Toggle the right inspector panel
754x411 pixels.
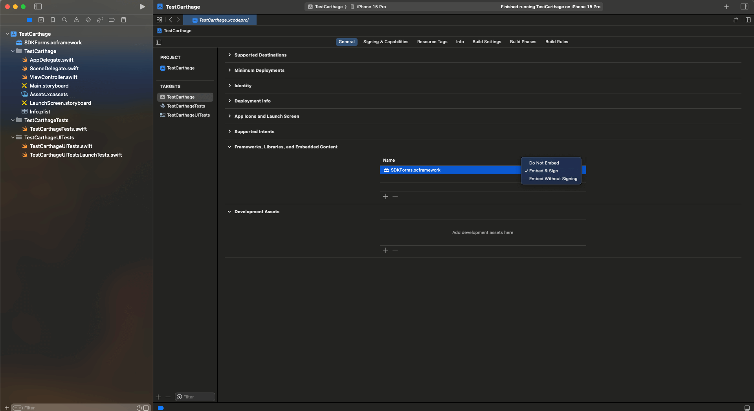[x=744, y=7]
